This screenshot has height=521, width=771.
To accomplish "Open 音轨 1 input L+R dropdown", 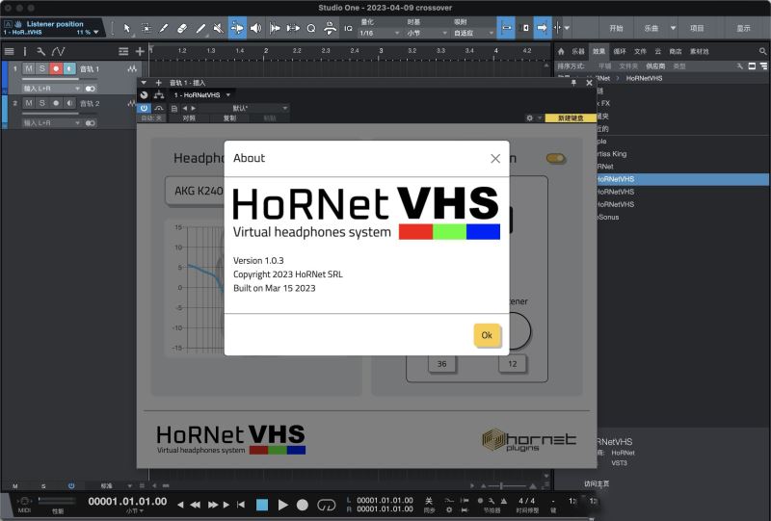I will [51, 89].
